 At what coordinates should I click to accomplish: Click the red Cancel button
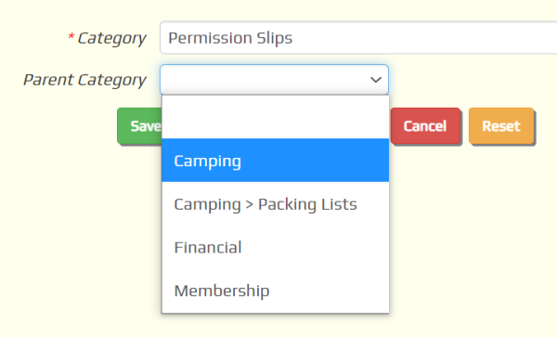[425, 126]
